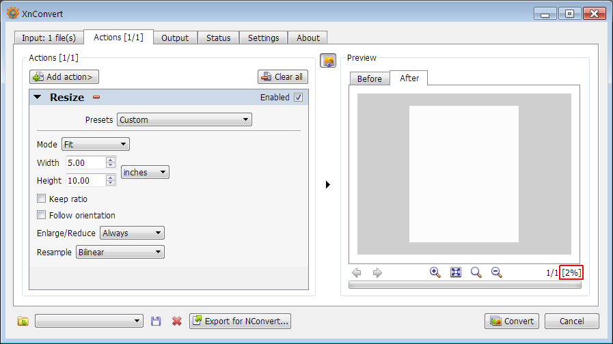Uncheck the Enabled checkbox for Resize
613x344 pixels.
(298, 97)
